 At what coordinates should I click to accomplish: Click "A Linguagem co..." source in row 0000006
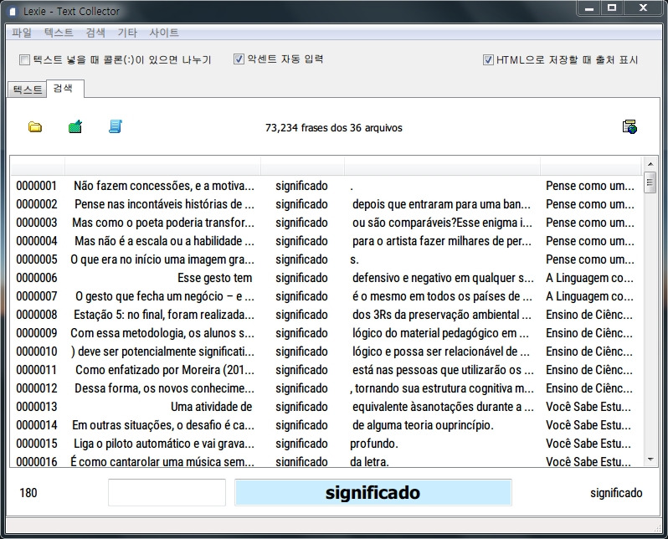[x=589, y=278]
